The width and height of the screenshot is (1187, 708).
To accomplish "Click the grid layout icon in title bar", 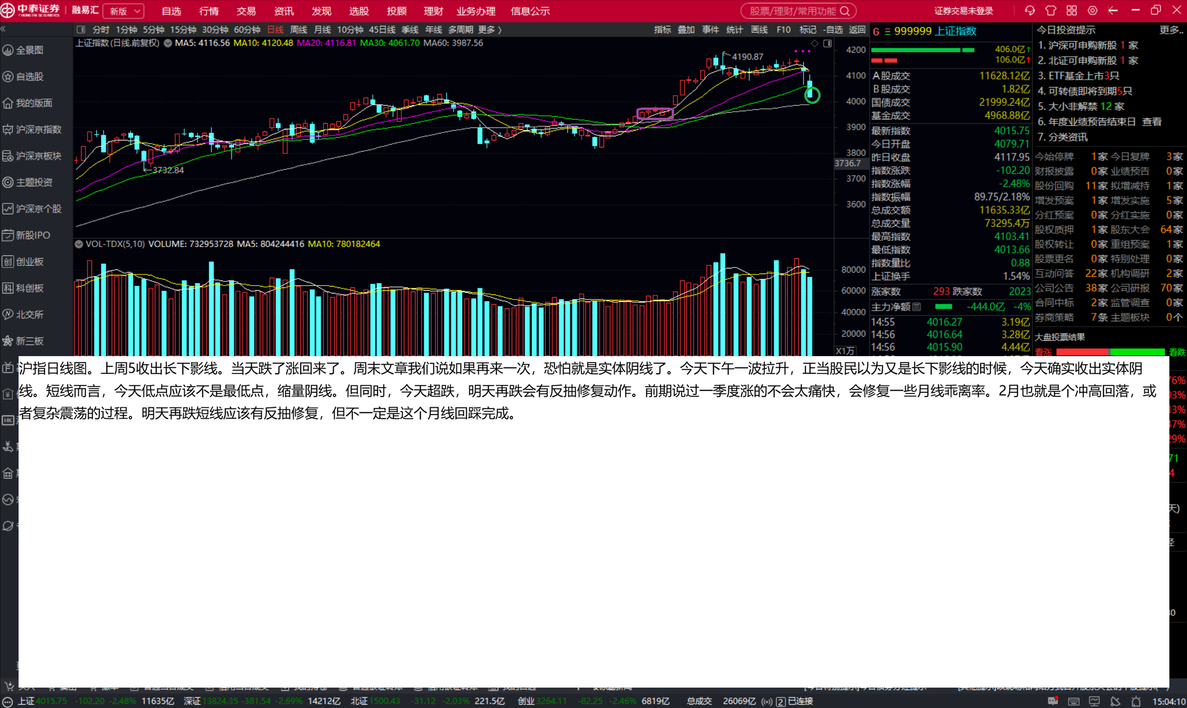I will [x=1072, y=11].
